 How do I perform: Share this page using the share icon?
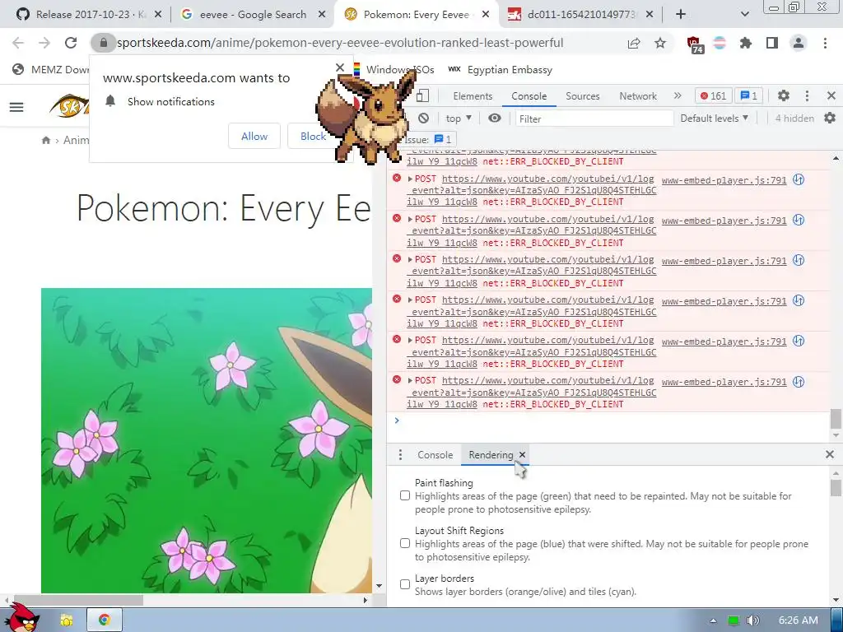634,43
